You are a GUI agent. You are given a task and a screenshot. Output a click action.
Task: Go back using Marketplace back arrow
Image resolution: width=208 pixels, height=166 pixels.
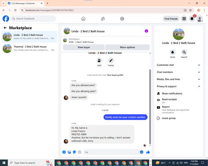click(x=5, y=28)
